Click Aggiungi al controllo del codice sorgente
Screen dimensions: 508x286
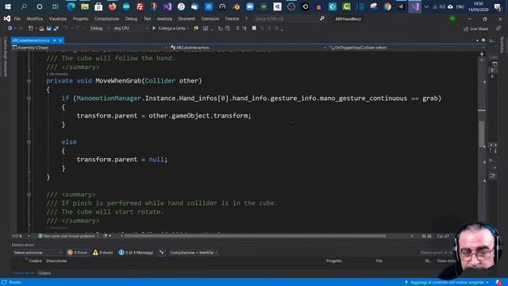pos(447,283)
